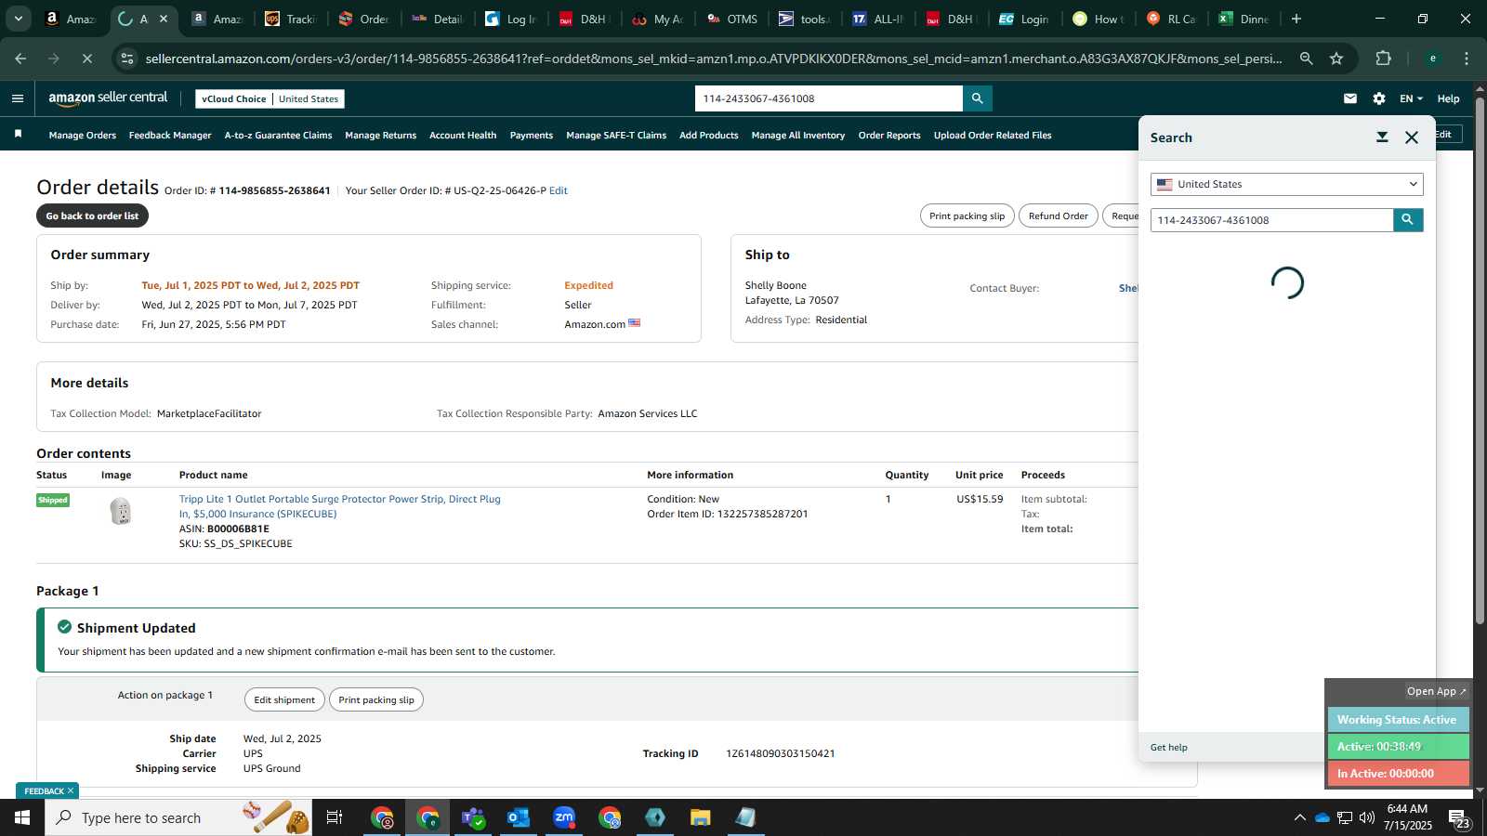Open the browser Extensions icon
1487x836 pixels.
click(x=1384, y=59)
